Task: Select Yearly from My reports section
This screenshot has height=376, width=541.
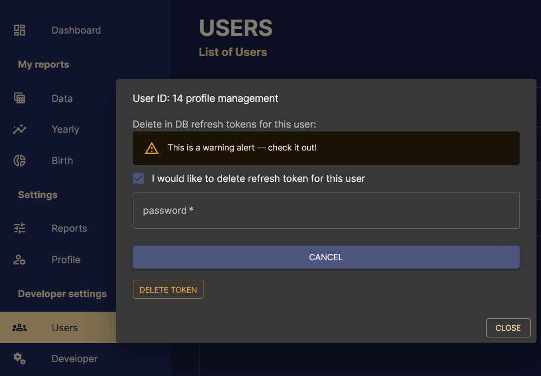Action: [x=65, y=129]
